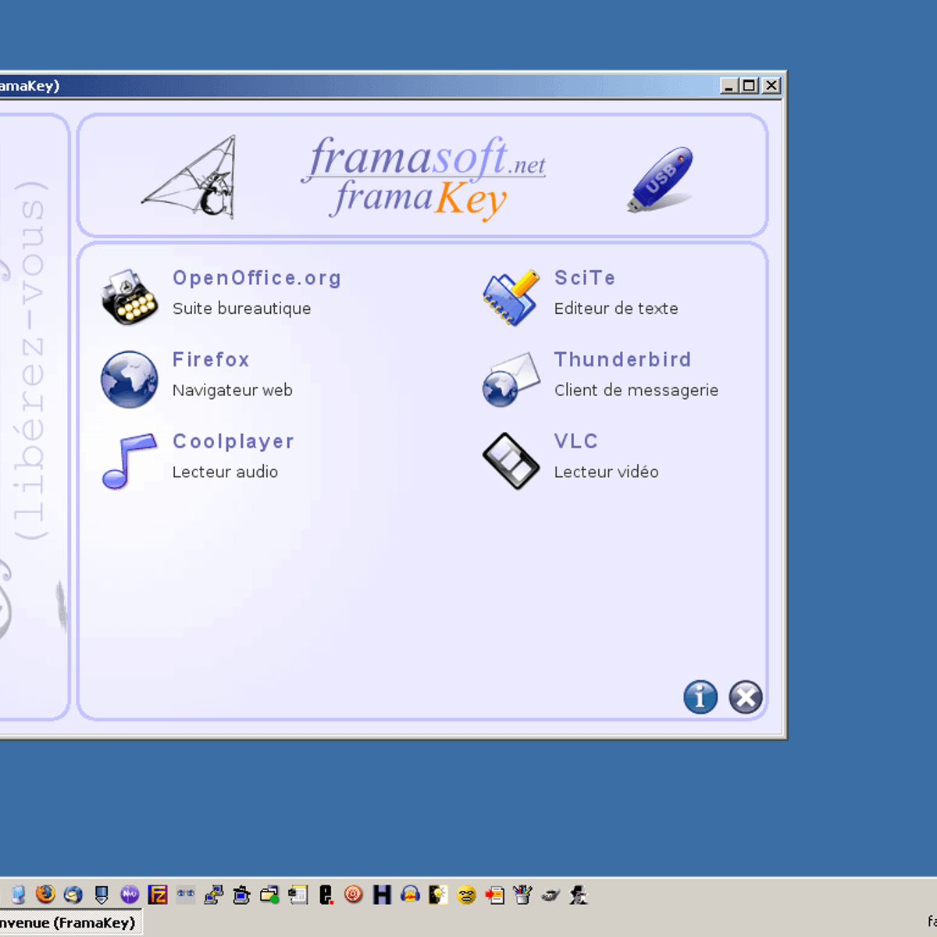937x937 pixels.
Task: Click the blue down-arrow quick launch icon
Action: pyautogui.click(x=102, y=894)
